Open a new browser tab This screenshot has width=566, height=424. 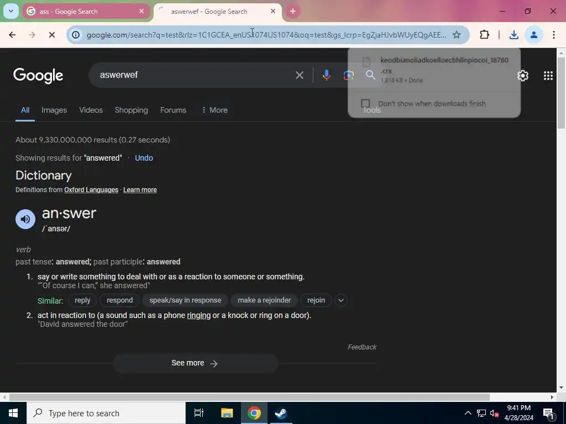pos(293,12)
